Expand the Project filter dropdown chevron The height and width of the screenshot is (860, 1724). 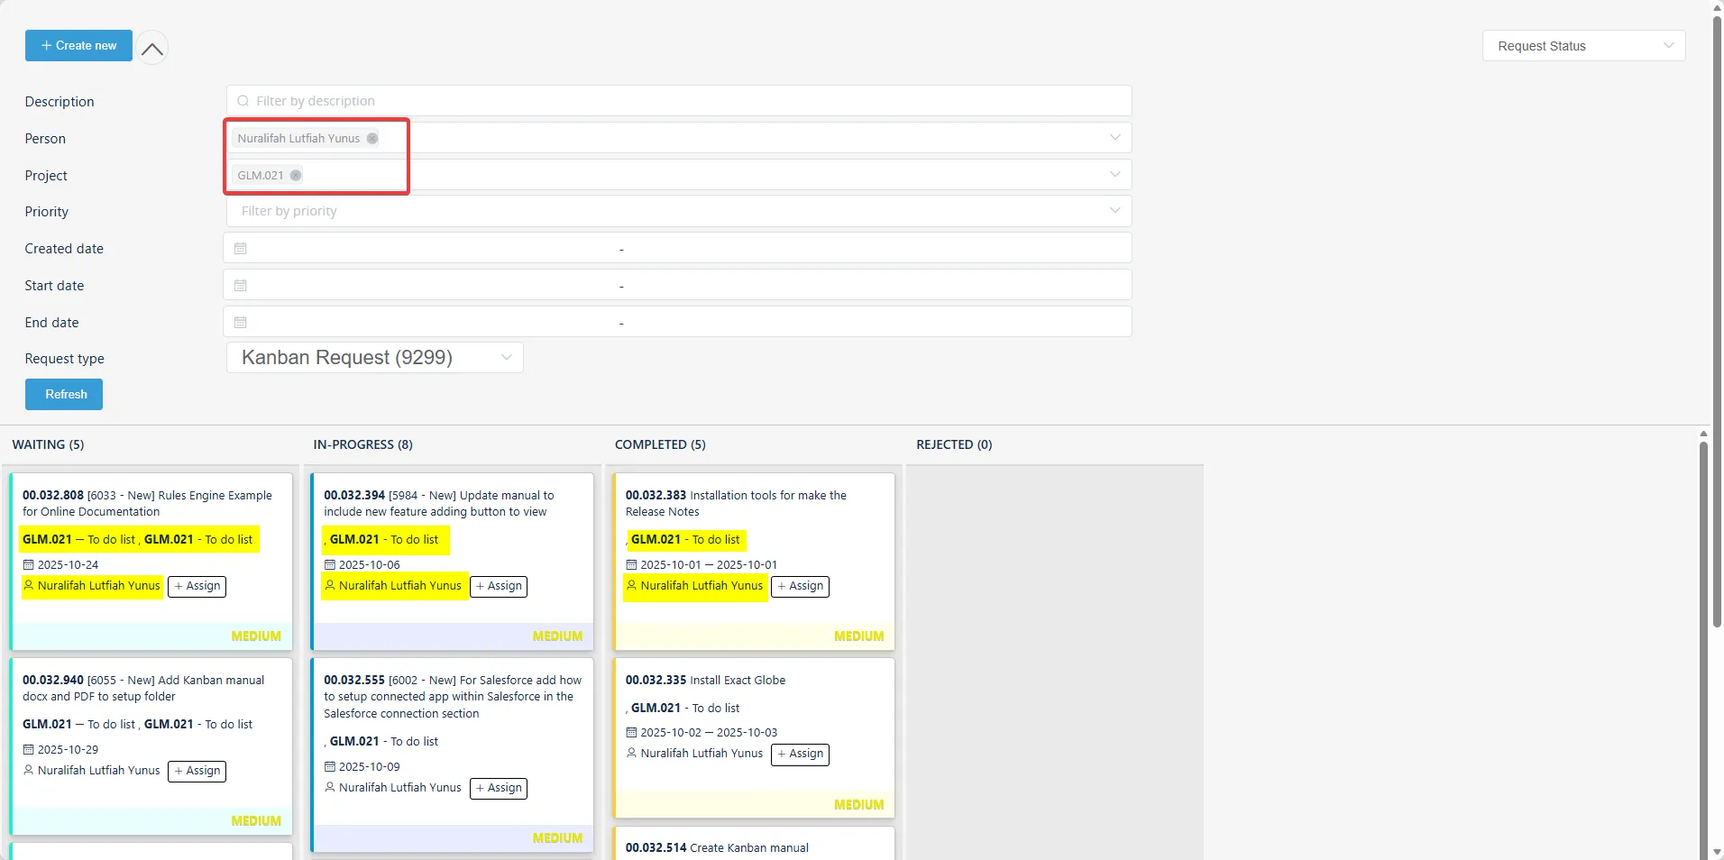pyautogui.click(x=1114, y=174)
